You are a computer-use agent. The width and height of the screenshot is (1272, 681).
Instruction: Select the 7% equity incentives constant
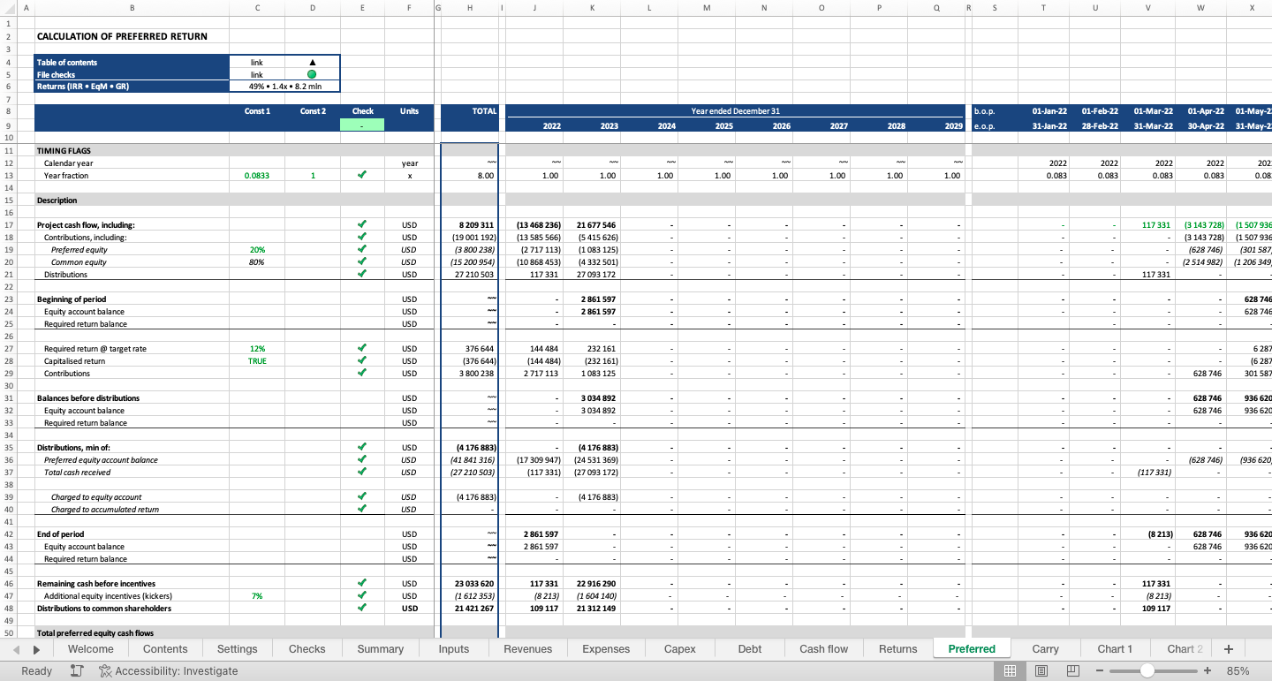[257, 596]
